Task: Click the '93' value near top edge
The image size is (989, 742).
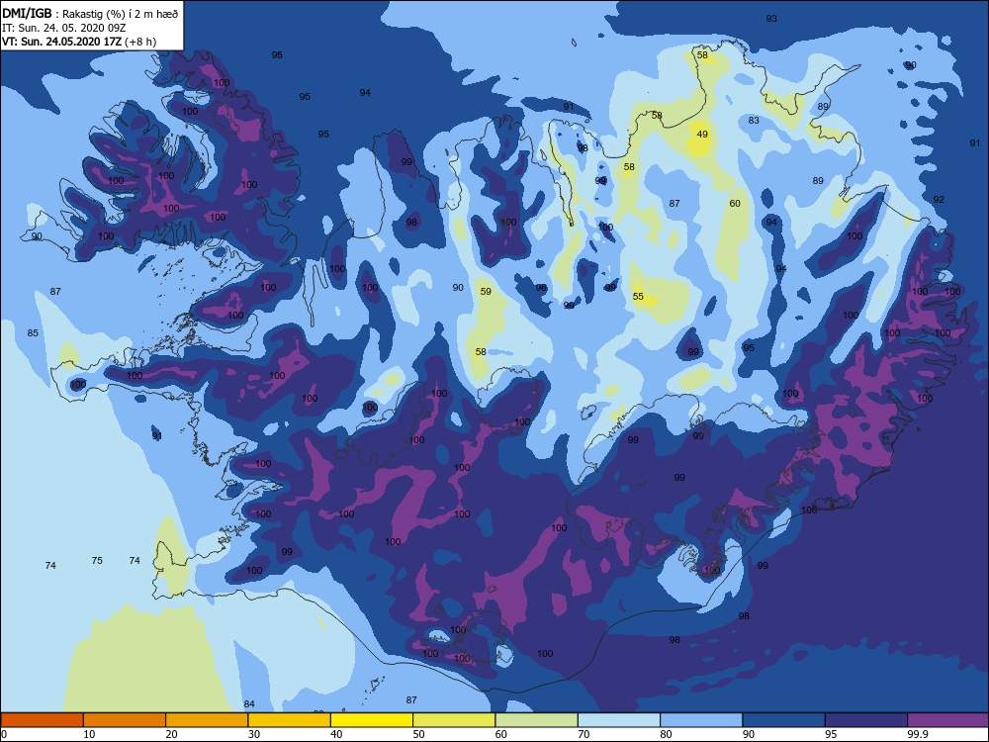Action: pyautogui.click(x=771, y=18)
